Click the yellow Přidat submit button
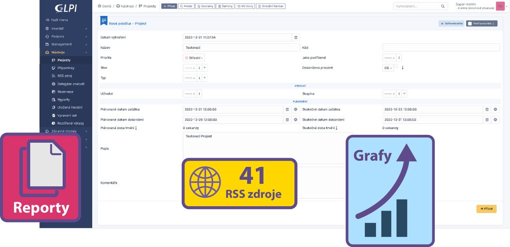 tap(486, 209)
